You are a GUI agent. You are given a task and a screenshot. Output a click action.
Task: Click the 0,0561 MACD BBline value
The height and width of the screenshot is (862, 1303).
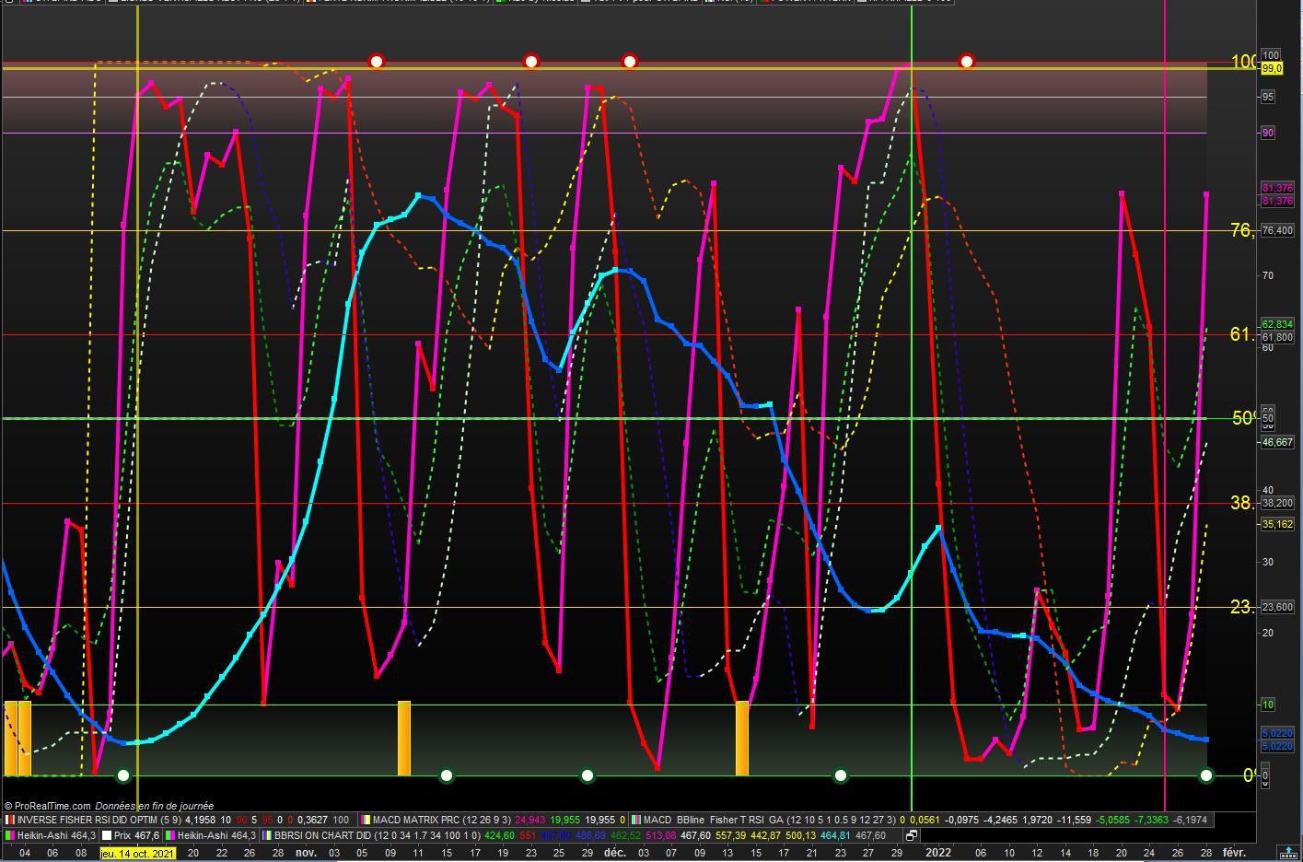[925, 820]
